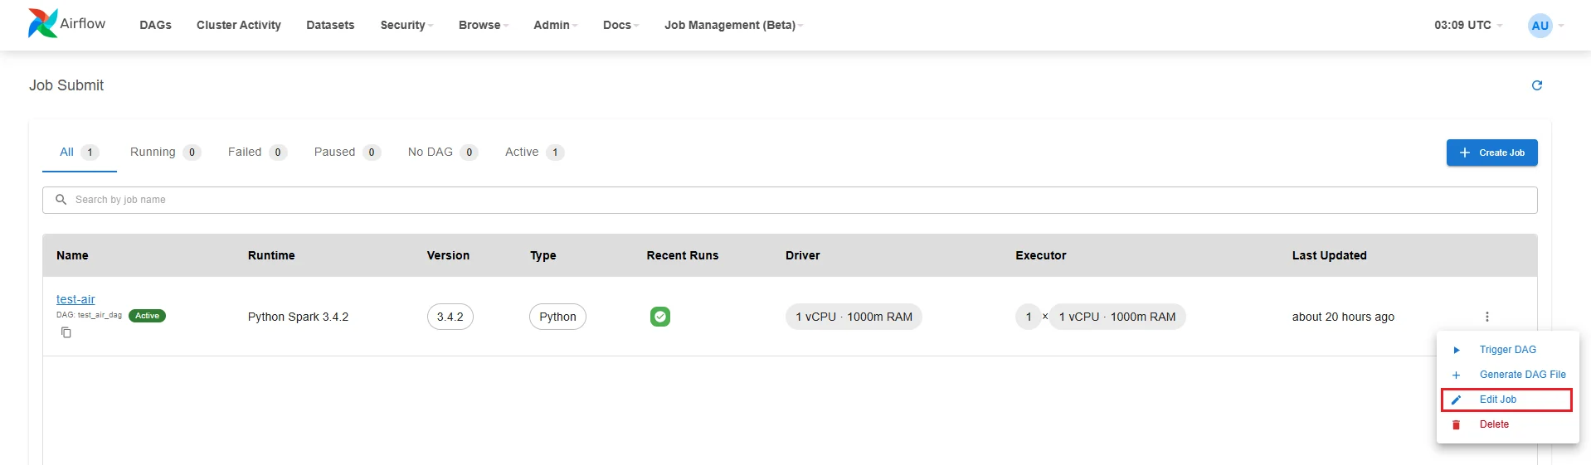Click the DAG: test_air_dag label
This screenshot has width=1591, height=465.
(89, 315)
